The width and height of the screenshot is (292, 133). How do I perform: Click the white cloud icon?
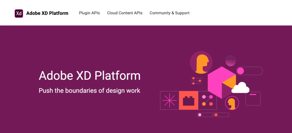tap(241, 88)
